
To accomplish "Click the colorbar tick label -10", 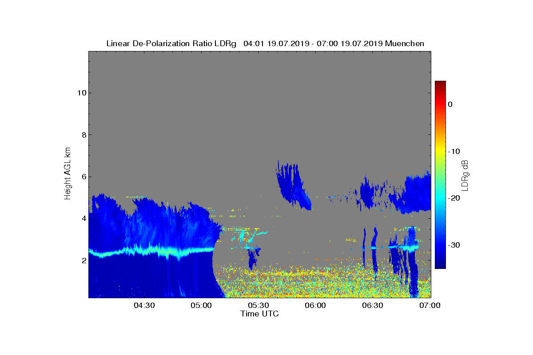I will [454, 151].
